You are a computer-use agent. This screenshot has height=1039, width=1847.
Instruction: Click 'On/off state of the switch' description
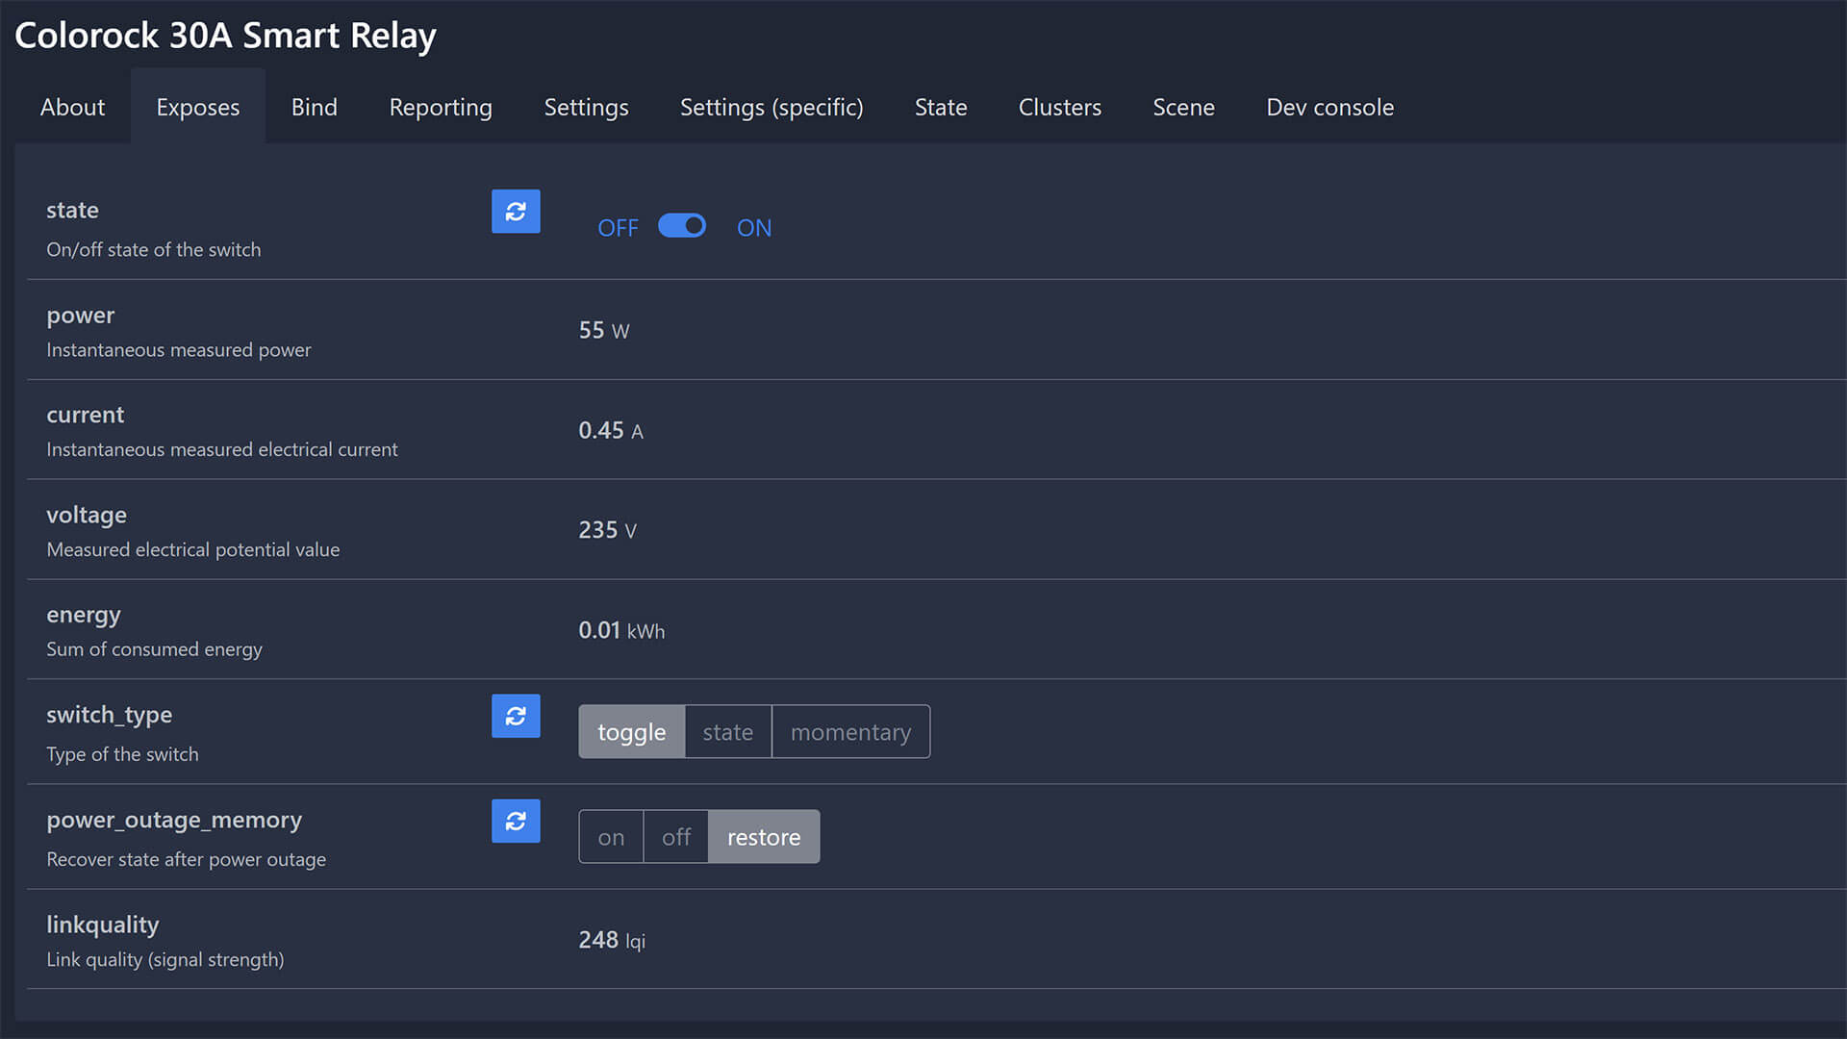[x=154, y=249]
